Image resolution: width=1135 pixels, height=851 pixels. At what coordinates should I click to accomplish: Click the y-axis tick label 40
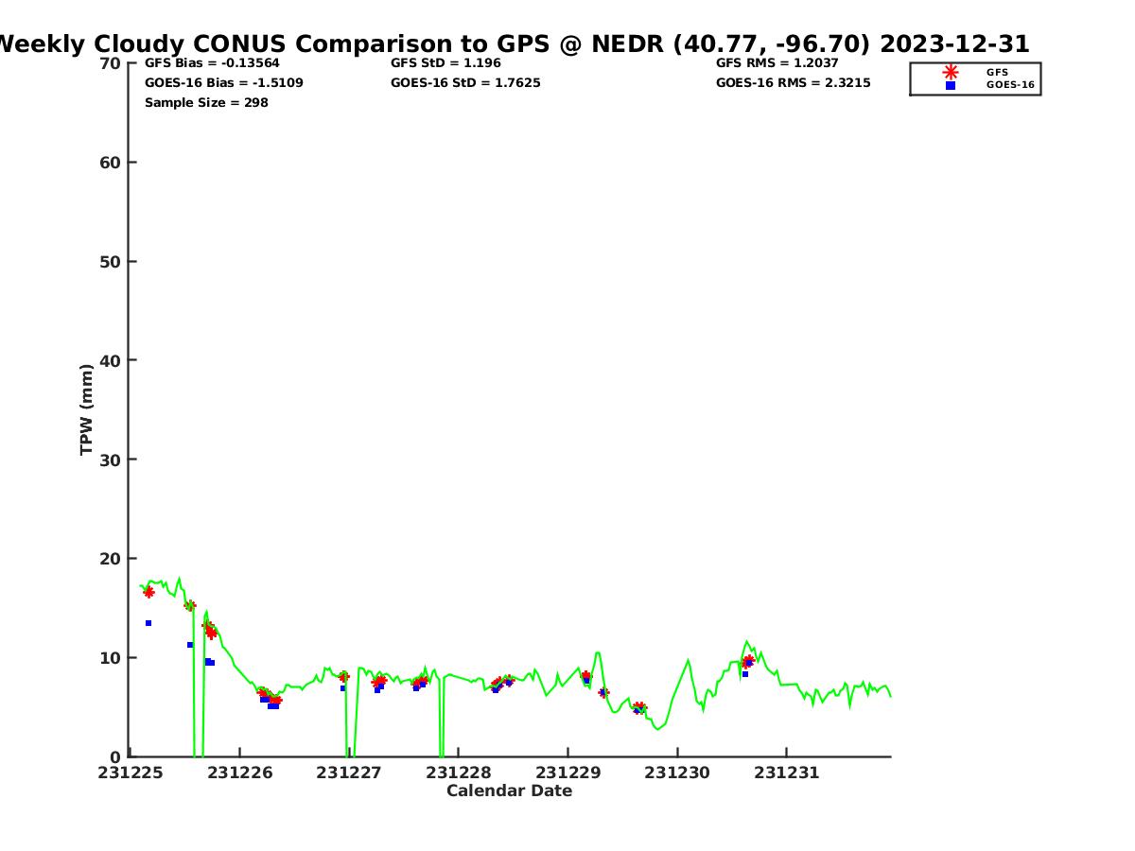(111, 360)
